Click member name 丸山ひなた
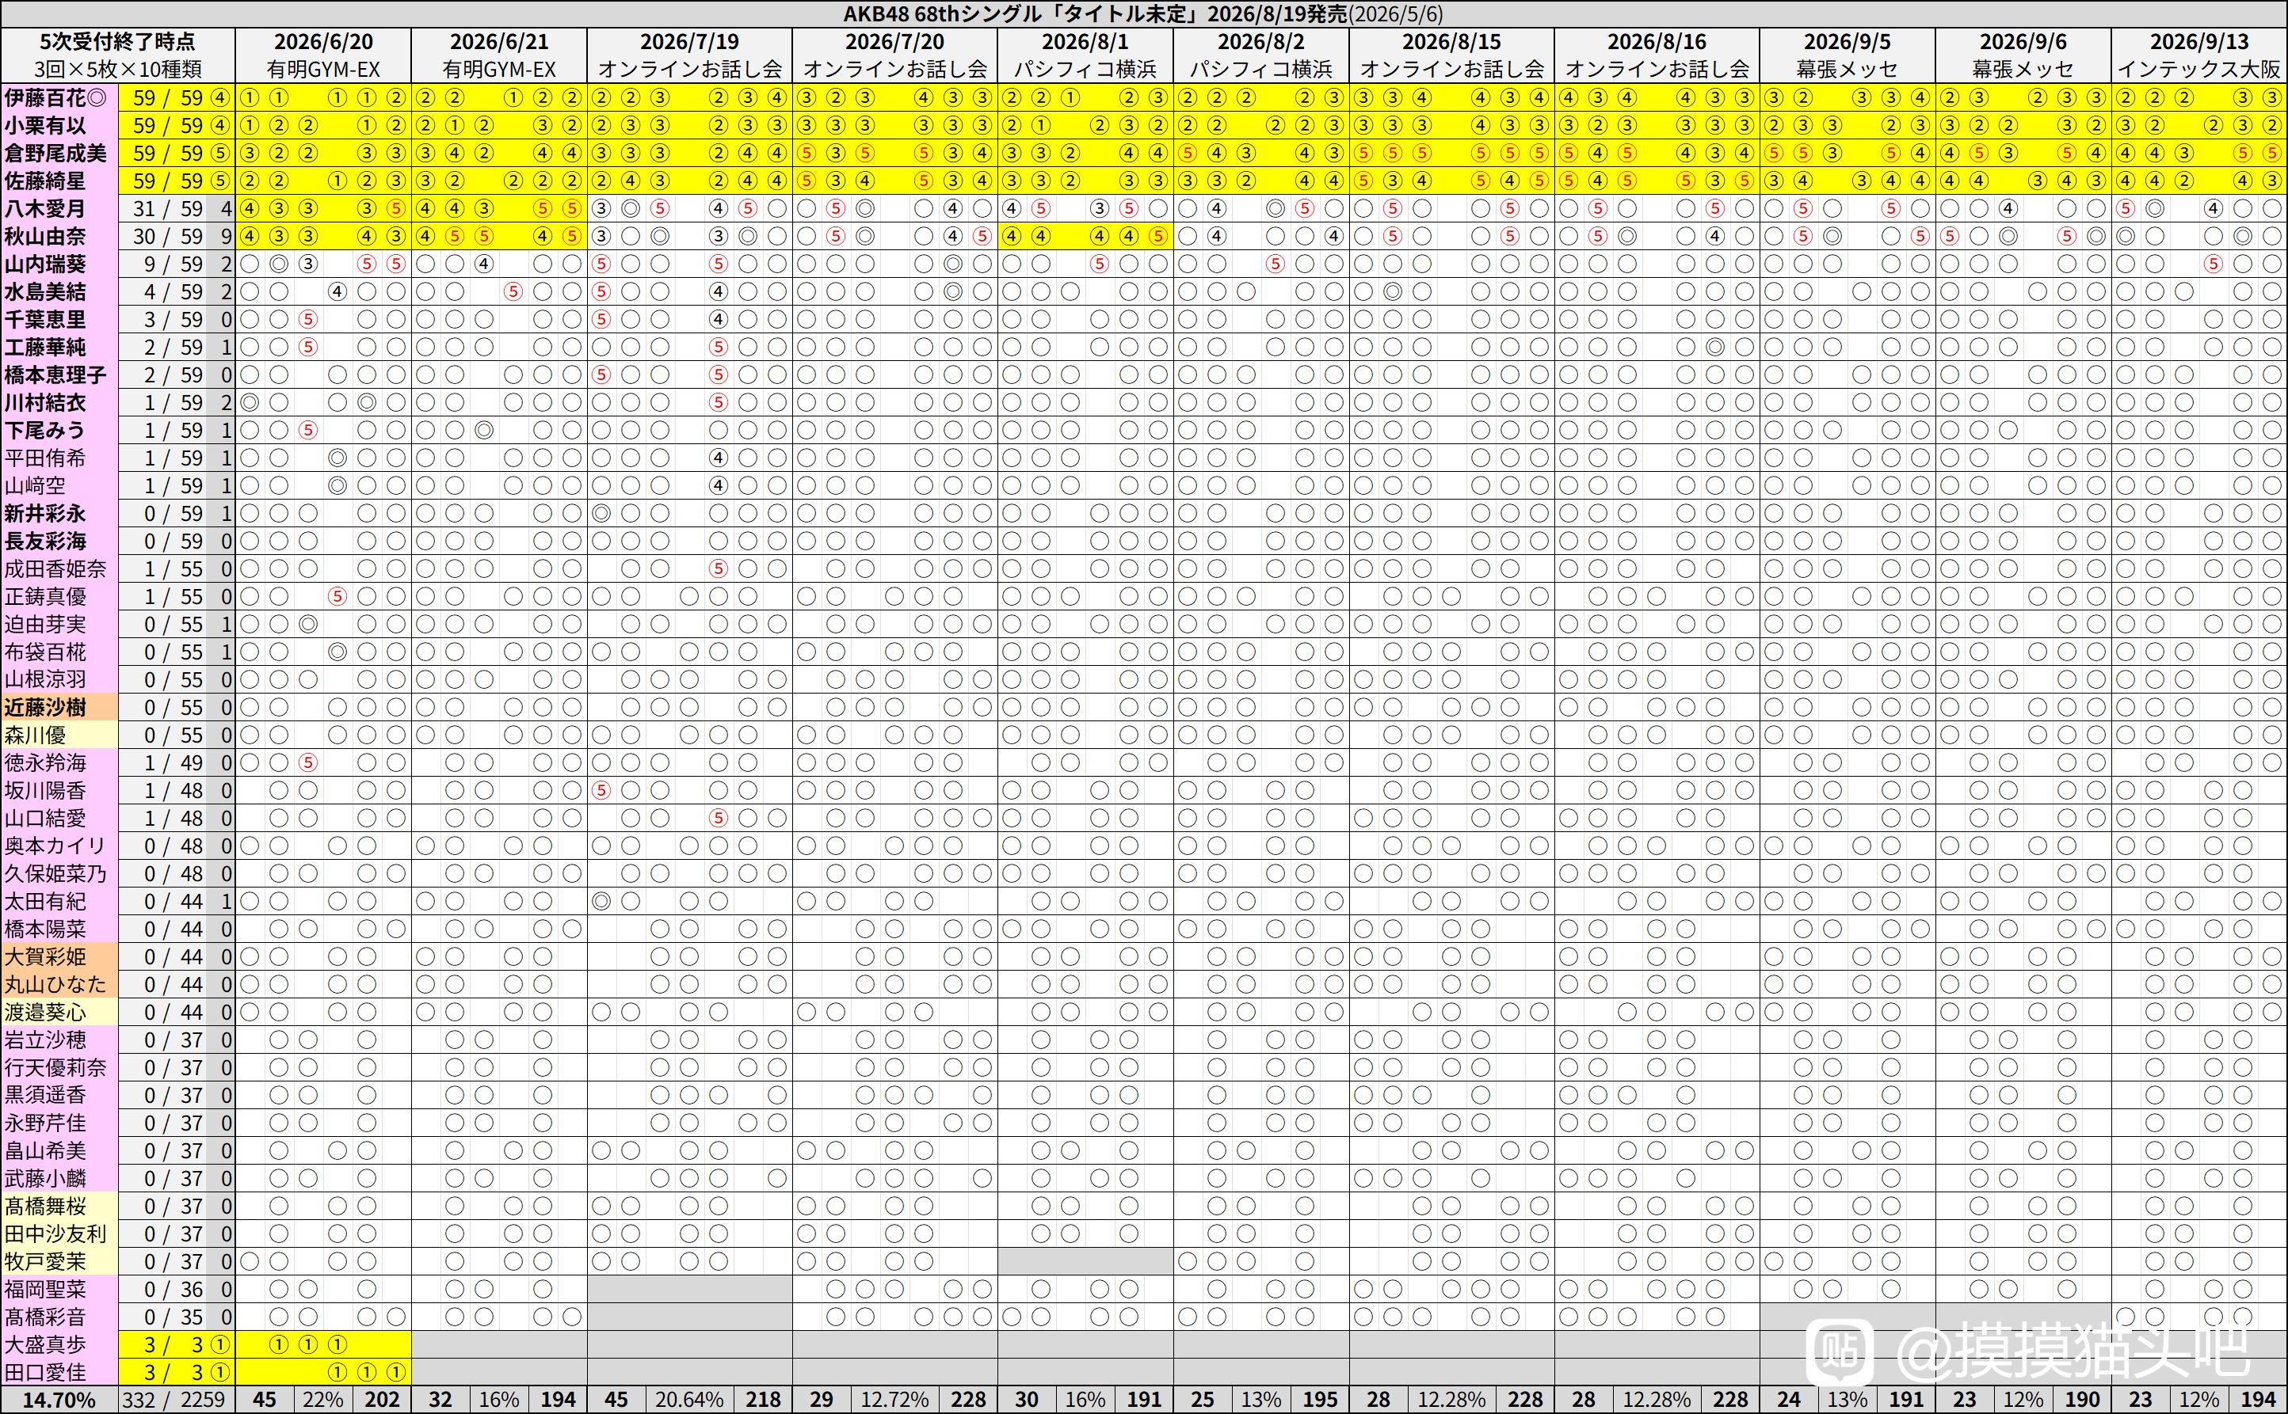The height and width of the screenshot is (1414, 2288). tap(56, 985)
